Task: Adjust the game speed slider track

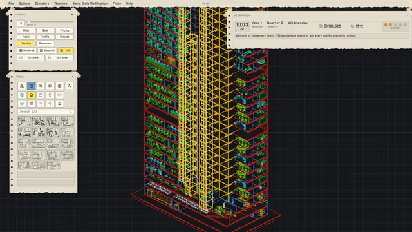Action: point(50,22)
